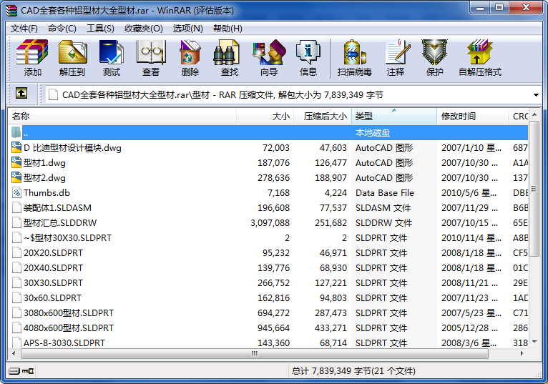Open the 注释 (Comment) tool
This screenshot has height=384, width=548.
396,58
